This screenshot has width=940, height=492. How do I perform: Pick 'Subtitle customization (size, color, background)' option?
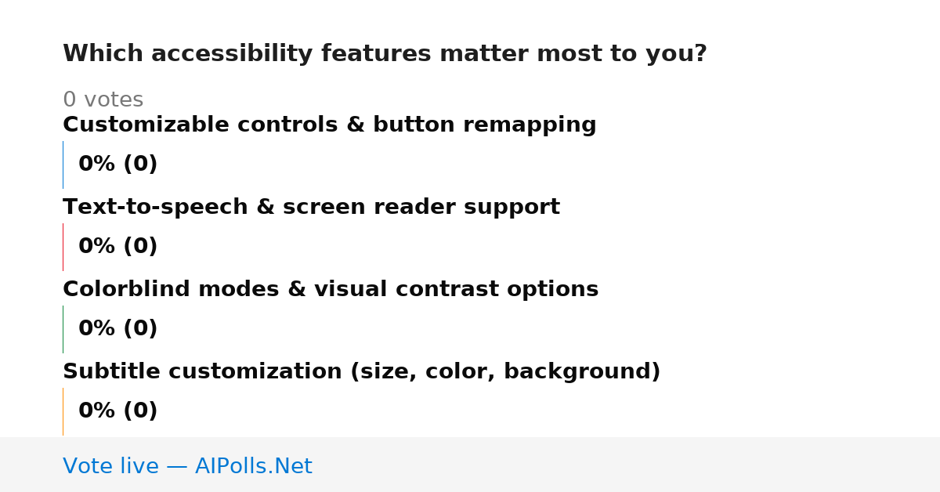(362, 371)
